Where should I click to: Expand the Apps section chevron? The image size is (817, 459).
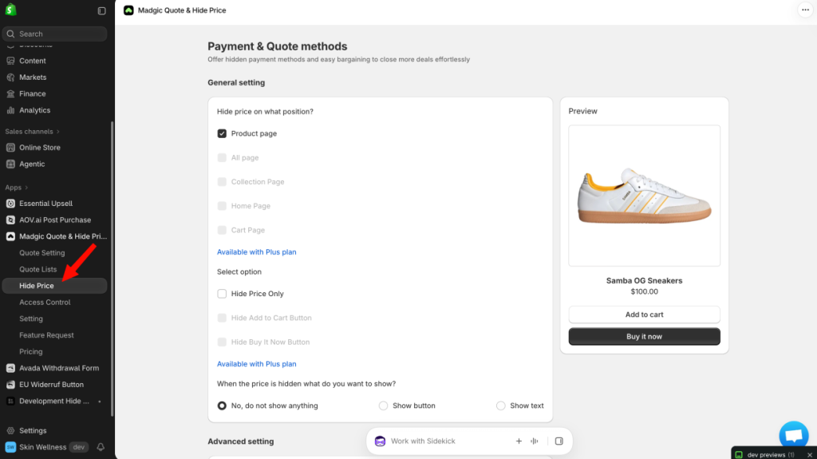point(26,188)
